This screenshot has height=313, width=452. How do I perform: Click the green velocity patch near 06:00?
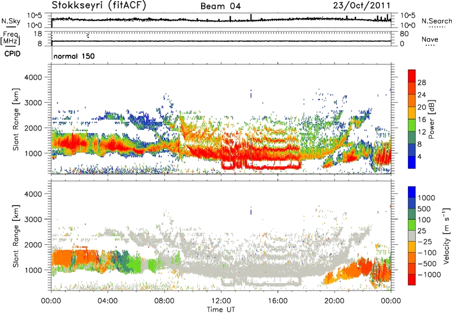click(x=134, y=264)
